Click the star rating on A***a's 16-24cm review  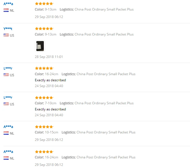(44, 152)
